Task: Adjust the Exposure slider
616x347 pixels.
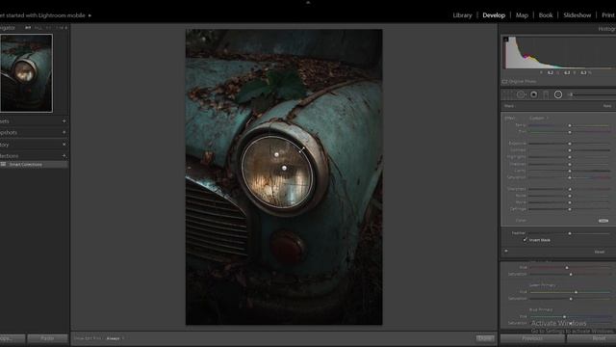Action: point(570,144)
